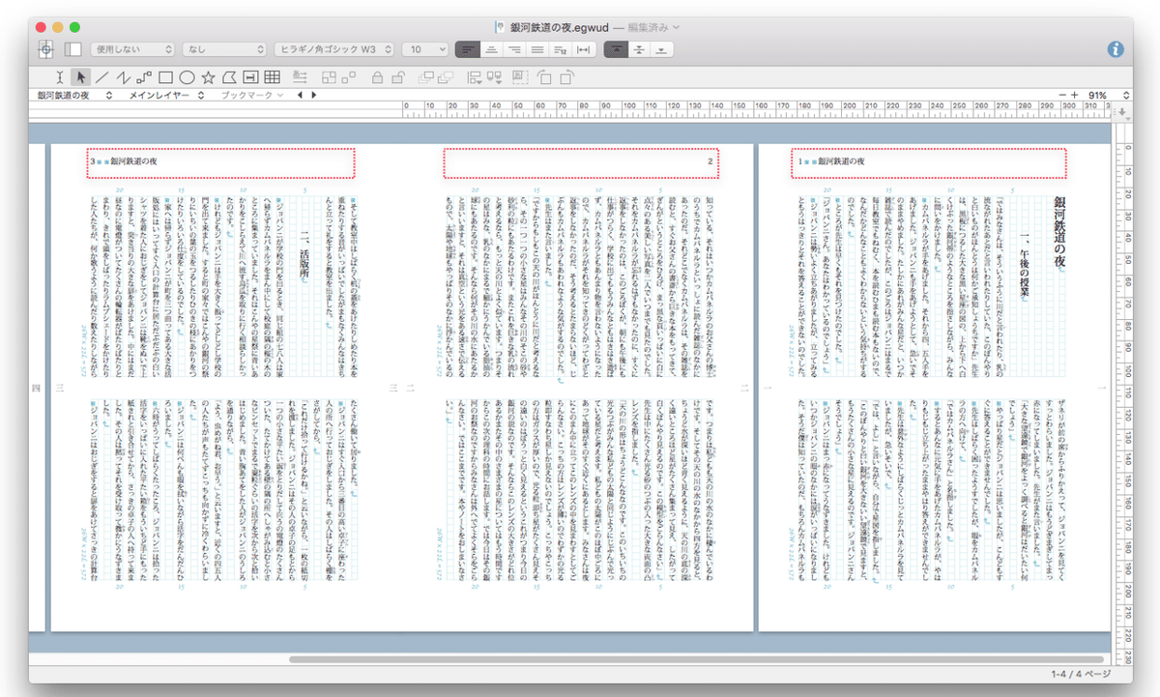Select the zigzag polyline tool
The height and width of the screenshot is (697, 1160).
point(123,76)
